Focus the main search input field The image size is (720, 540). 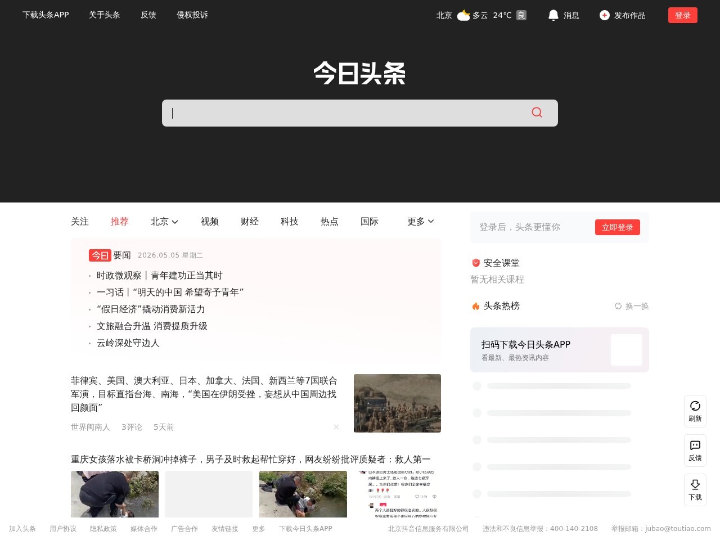coord(346,113)
